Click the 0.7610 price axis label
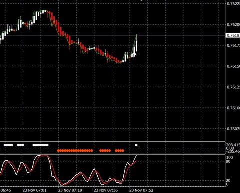 coord(233,108)
